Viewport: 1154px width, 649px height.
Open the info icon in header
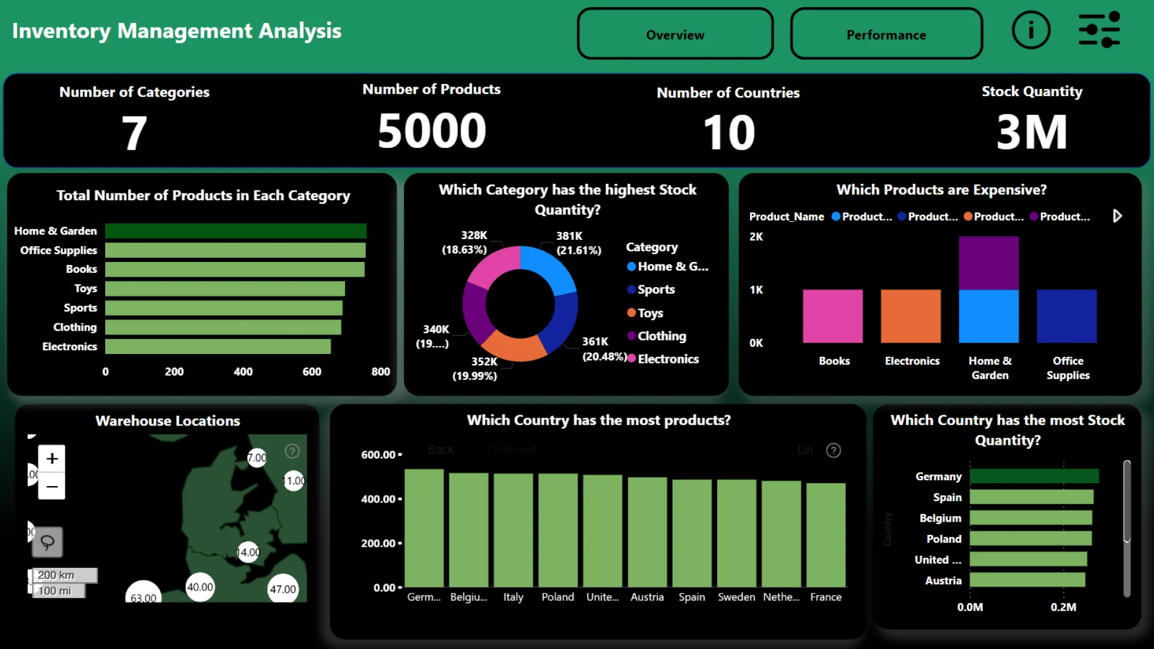pyautogui.click(x=1031, y=30)
